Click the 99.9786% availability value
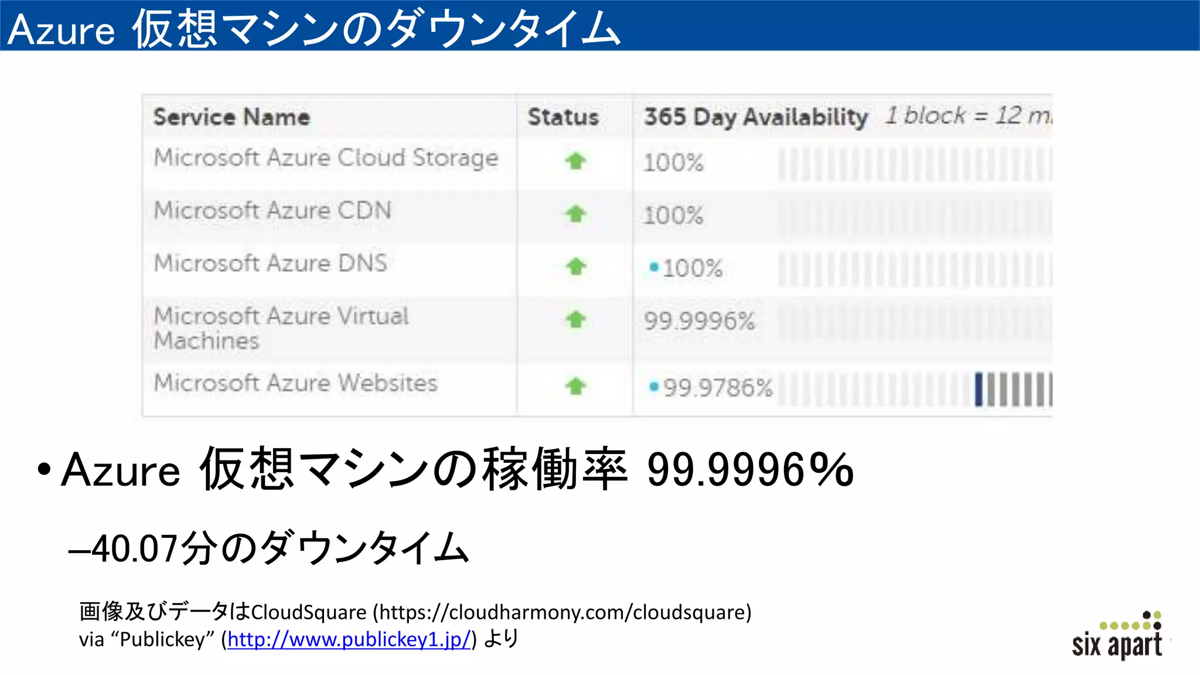The image size is (1200, 675). pyautogui.click(x=718, y=387)
